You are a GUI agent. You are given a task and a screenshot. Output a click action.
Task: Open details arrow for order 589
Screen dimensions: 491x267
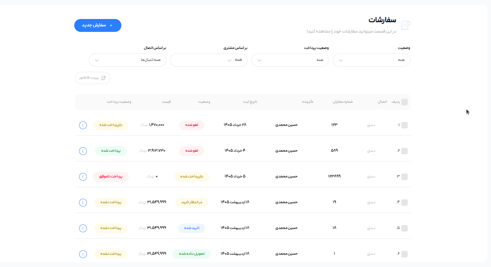pyautogui.click(x=83, y=151)
